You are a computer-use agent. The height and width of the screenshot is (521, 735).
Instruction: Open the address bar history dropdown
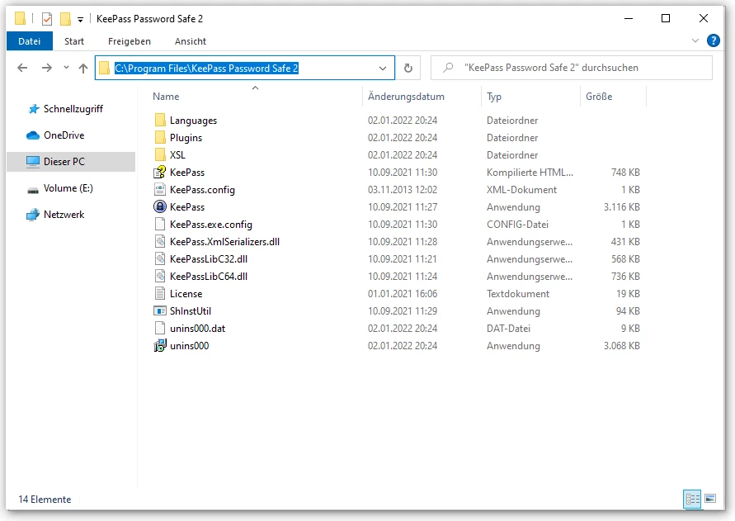tap(382, 68)
